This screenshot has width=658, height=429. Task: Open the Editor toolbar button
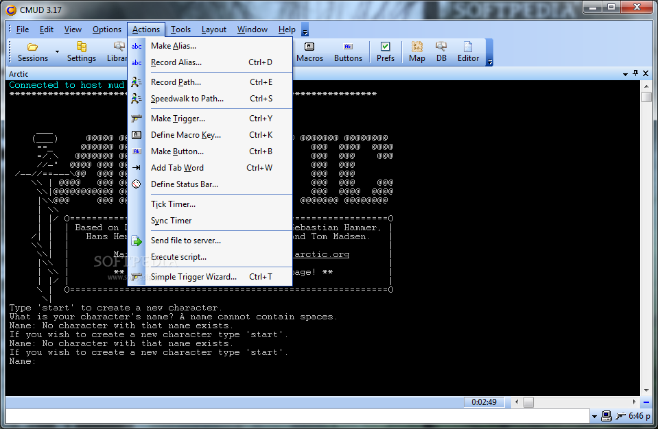click(468, 52)
